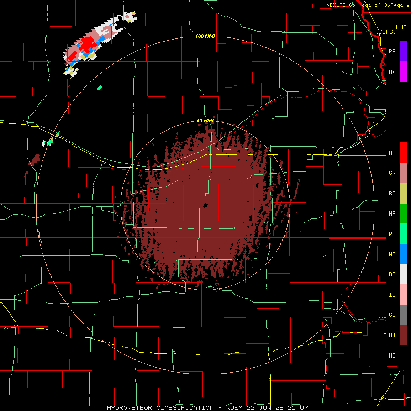
Task: Pick the dark green HR heavy rain swatch
Action: (403, 214)
